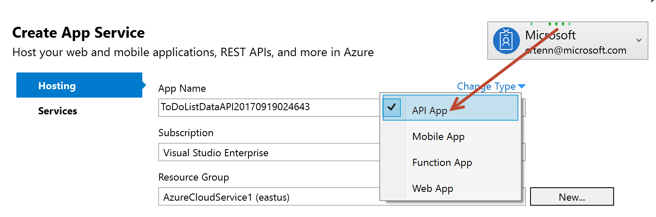The width and height of the screenshot is (656, 217).
Task: Select Web App as the type
Action: [x=433, y=189]
